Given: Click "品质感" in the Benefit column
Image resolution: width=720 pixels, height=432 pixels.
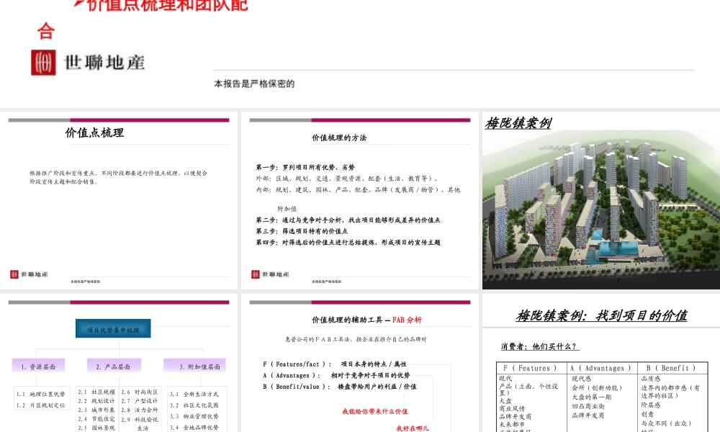Looking at the screenshot, I should tap(651, 379).
